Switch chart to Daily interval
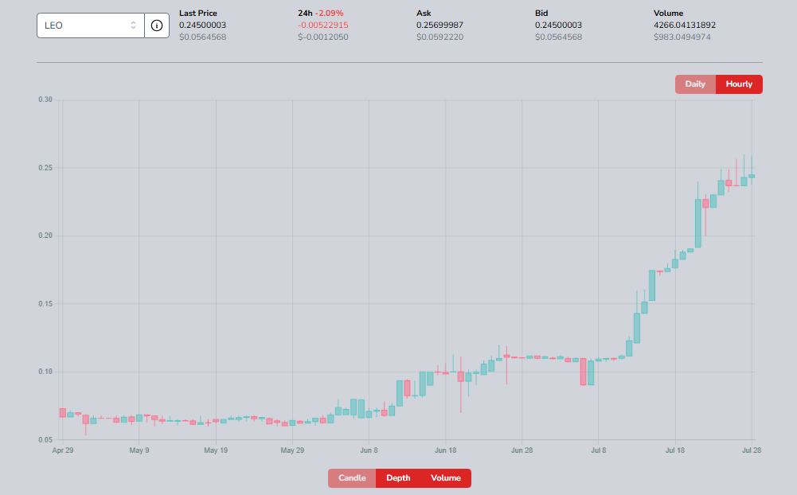The height and width of the screenshot is (495, 797). pos(695,84)
